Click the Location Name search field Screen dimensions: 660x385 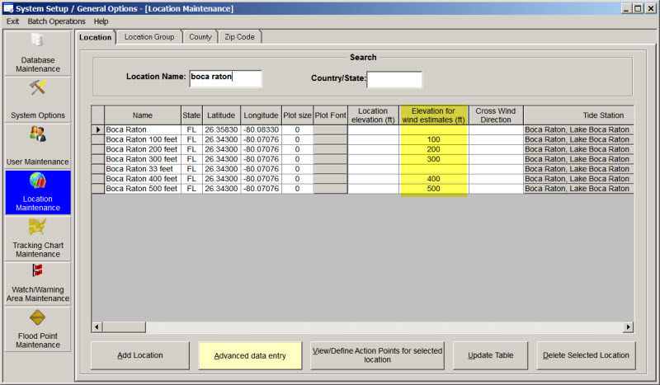pos(225,77)
